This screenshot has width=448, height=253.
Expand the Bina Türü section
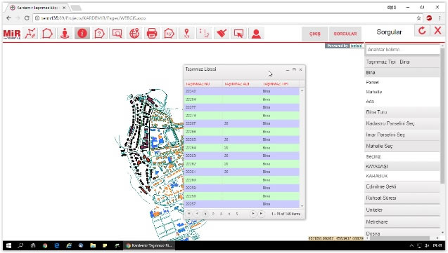[x=402, y=112]
